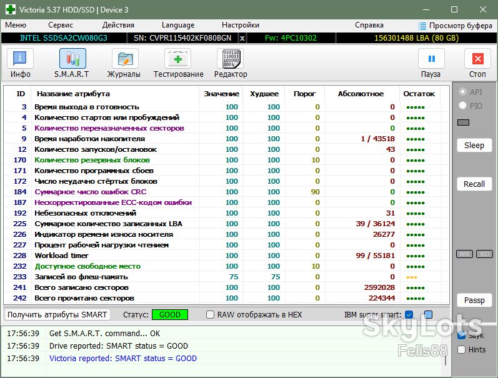The width and height of the screenshot is (498, 378).
Task: Click absolute value 26277
Action: [384, 234]
